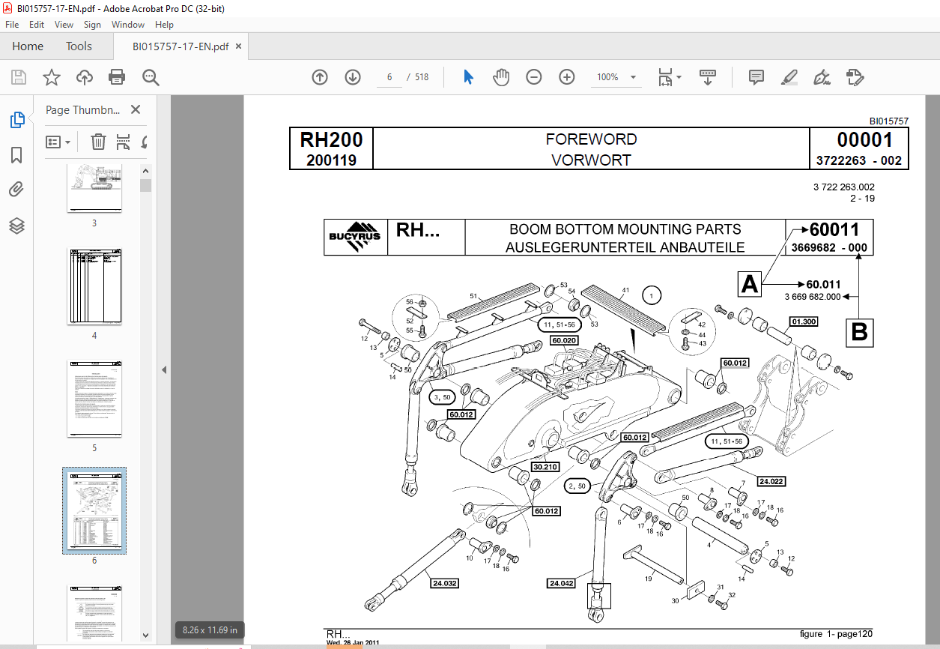
Task: Click the BOOM BOTTOM MOUNTING PARTS title
Action: coord(625,229)
